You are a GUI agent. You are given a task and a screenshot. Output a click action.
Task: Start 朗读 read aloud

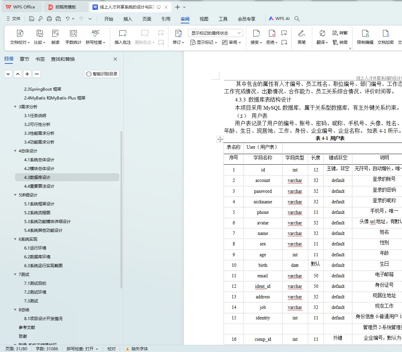coord(55,37)
